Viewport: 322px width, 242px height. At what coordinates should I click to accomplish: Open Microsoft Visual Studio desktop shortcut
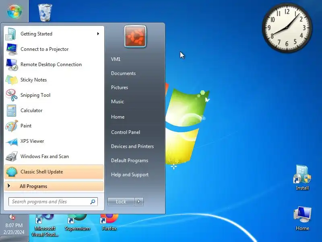point(45,225)
